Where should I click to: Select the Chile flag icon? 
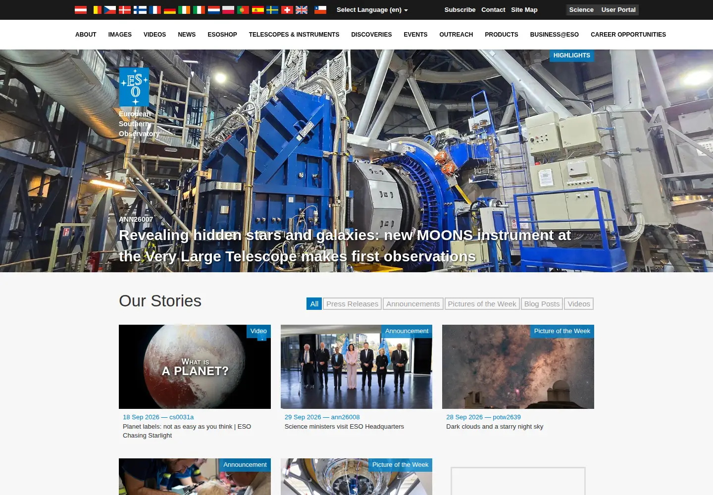[320, 10]
